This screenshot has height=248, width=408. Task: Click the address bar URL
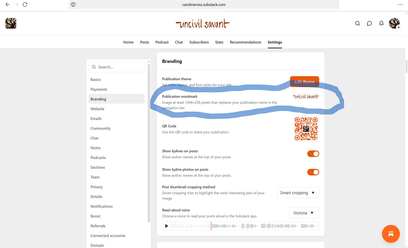[204, 4]
